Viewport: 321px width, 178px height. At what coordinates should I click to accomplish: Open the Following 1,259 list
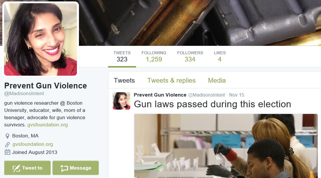pos(154,57)
